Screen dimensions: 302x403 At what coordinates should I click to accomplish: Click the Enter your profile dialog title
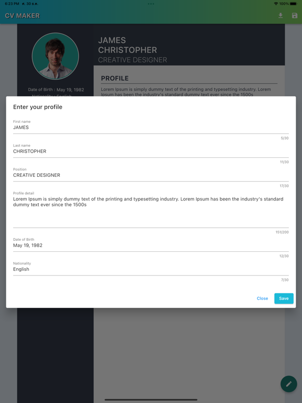pyautogui.click(x=38, y=107)
